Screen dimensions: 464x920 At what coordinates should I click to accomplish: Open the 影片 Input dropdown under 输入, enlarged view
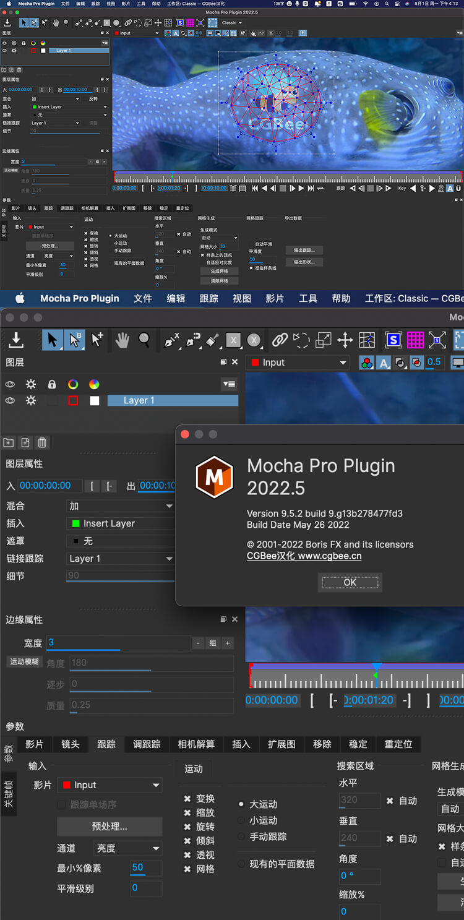110,785
